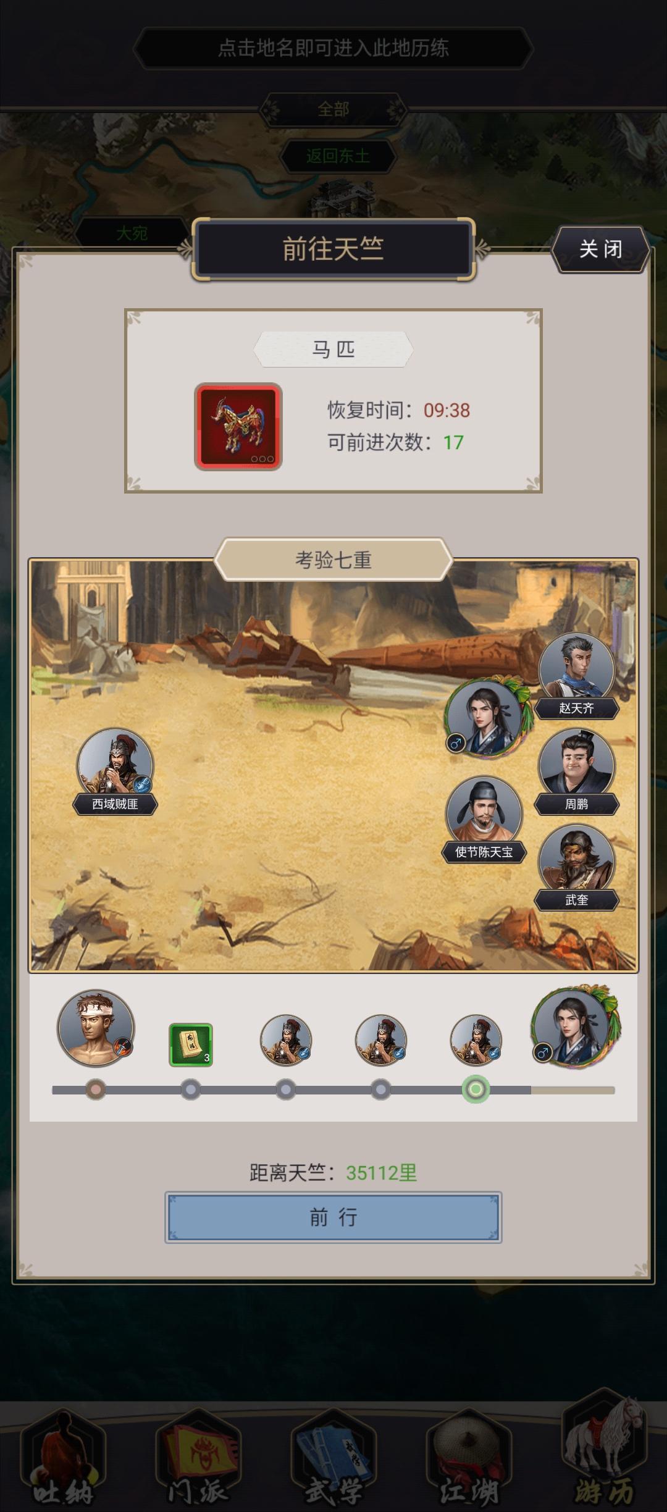Close the dialog with 关闭
667x1512 pixels.
[600, 250]
